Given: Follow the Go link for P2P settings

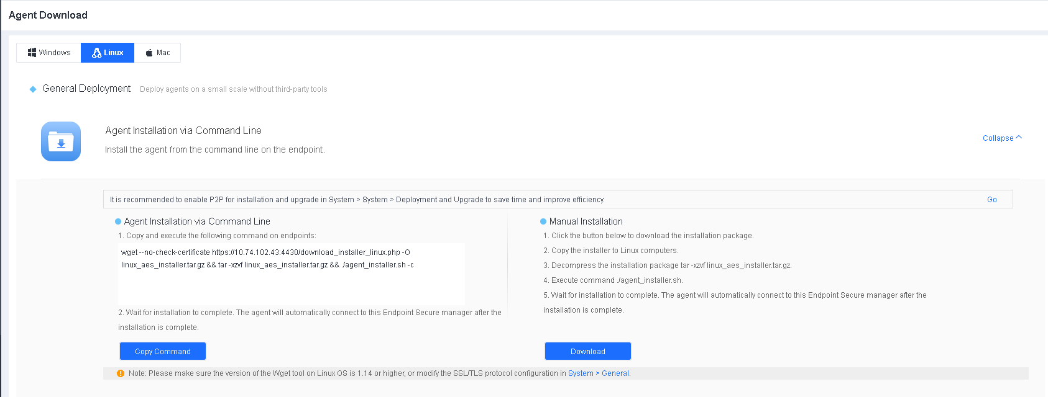Looking at the screenshot, I should pos(992,200).
